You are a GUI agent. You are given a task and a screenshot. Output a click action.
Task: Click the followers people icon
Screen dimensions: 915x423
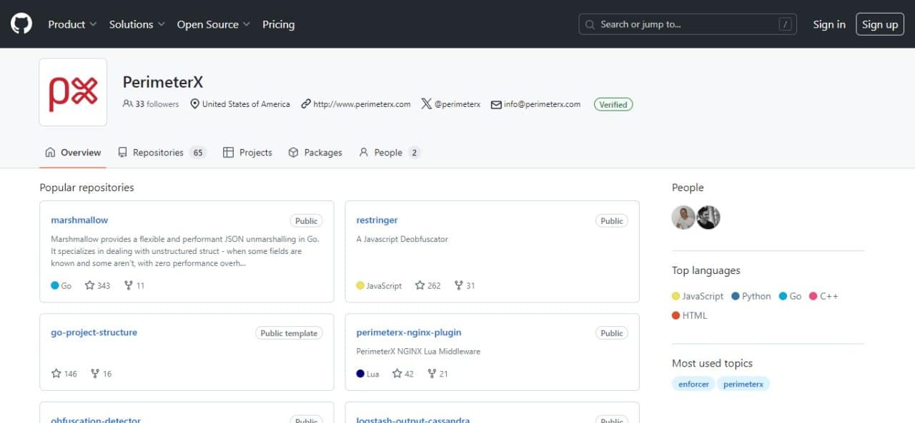pyautogui.click(x=128, y=104)
